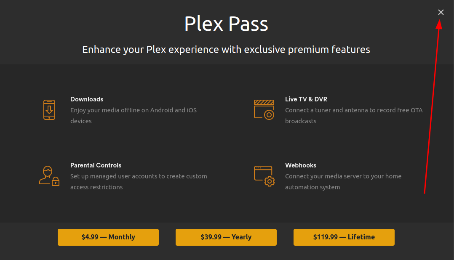This screenshot has width=454, height=260.
Task: Select the Live TV & DVR camera icon
Action: point(264,109)
